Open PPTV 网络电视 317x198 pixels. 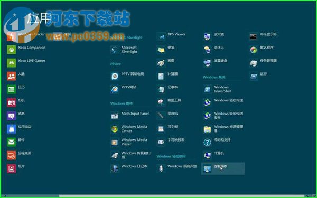127,76
